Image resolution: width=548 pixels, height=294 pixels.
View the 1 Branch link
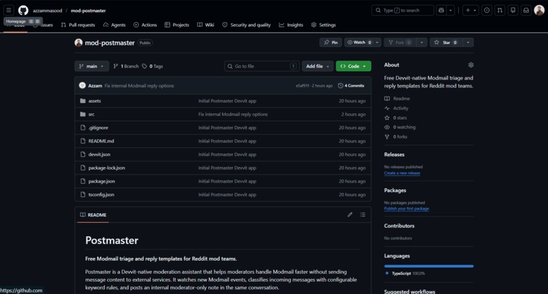[x=126, y=66]
